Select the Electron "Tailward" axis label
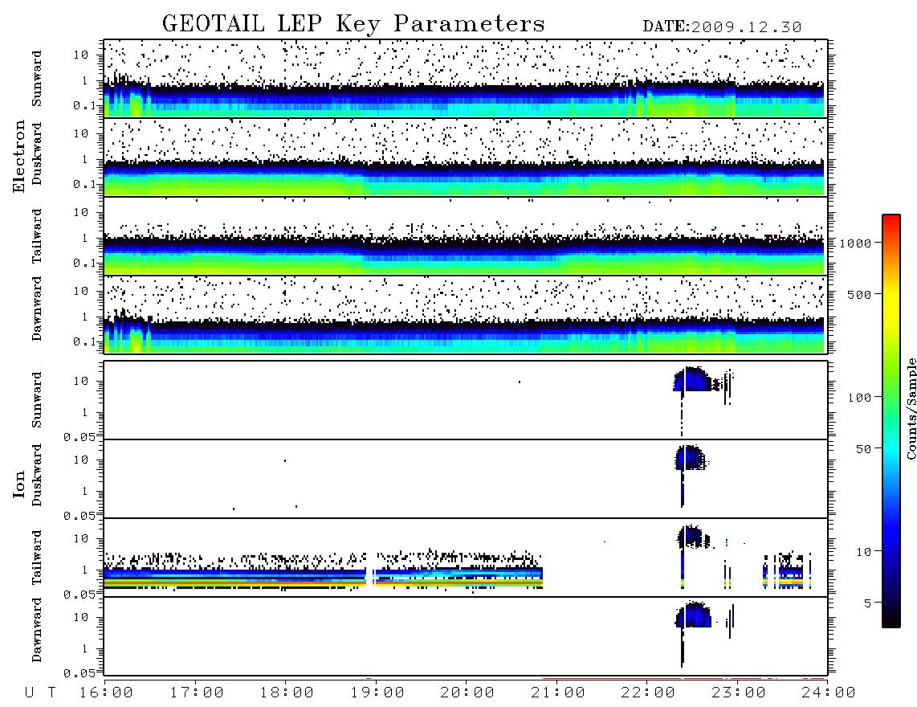This screenshot has height=707, width=917. [37, 236]
